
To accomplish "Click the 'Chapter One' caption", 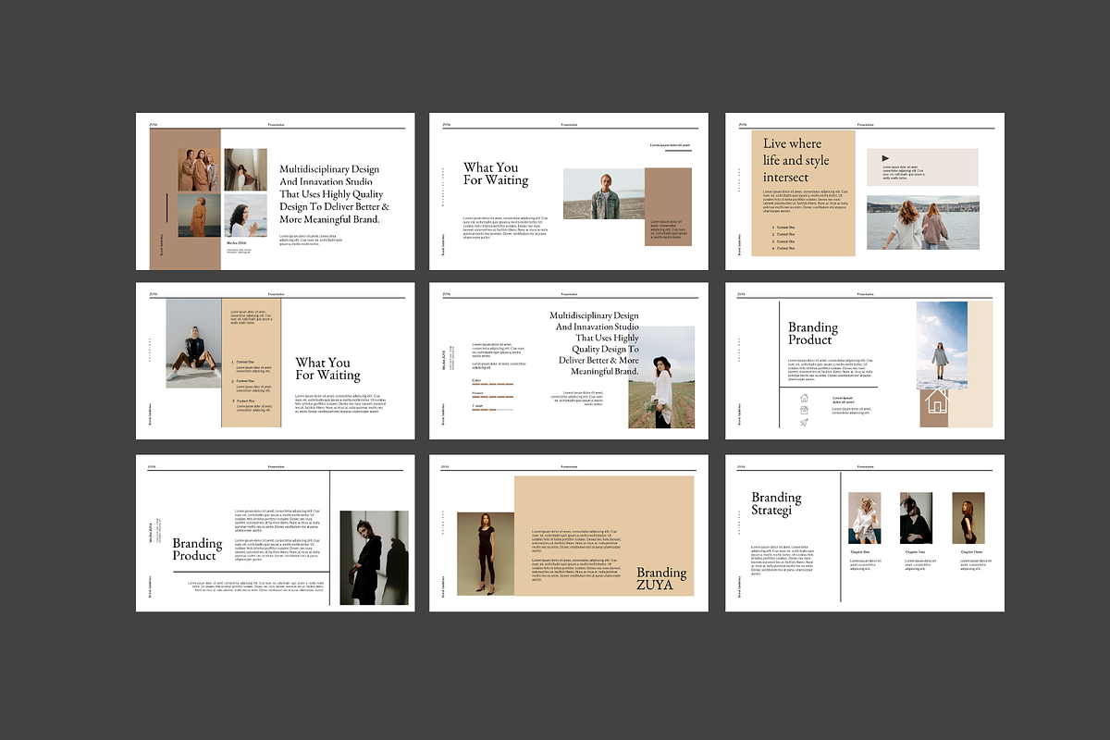I will pyautogui.click(x=860, y=552).
